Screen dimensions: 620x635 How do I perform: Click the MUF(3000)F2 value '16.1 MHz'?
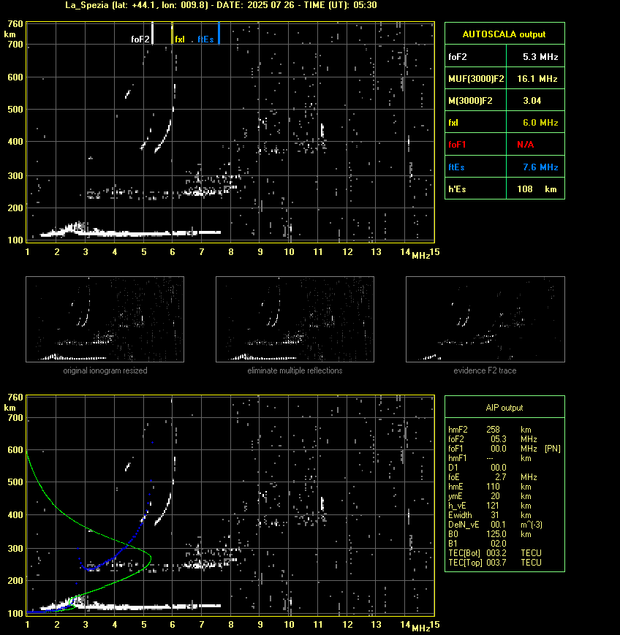click(537, 79)
